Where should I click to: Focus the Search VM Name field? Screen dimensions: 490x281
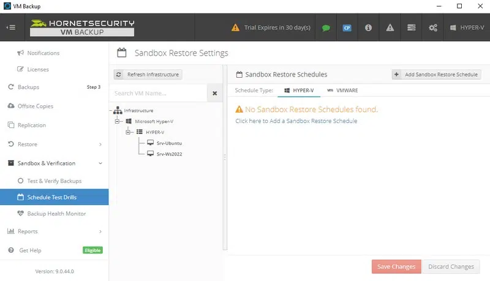pyautogui.click(x=158, y=93)
